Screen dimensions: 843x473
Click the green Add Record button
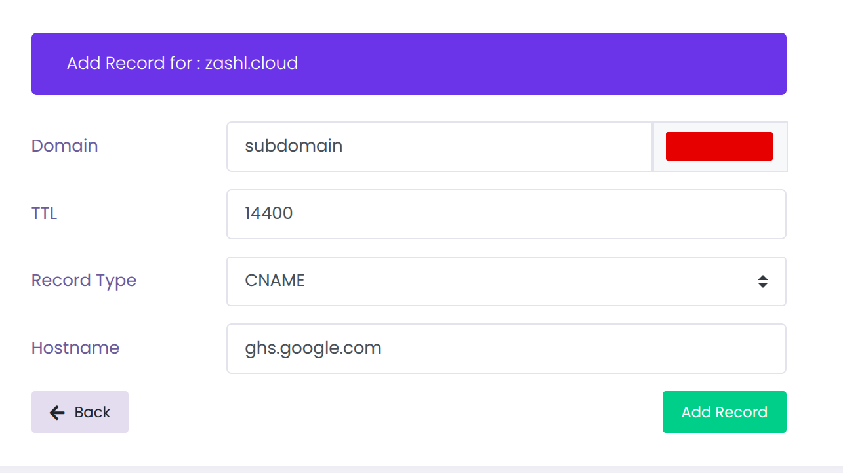[724, 412]
